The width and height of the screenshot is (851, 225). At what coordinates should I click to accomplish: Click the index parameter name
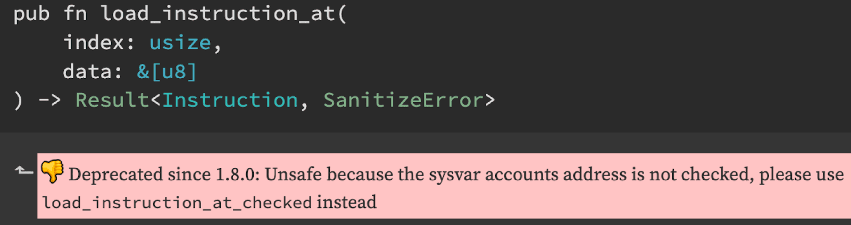click(94, 43)
